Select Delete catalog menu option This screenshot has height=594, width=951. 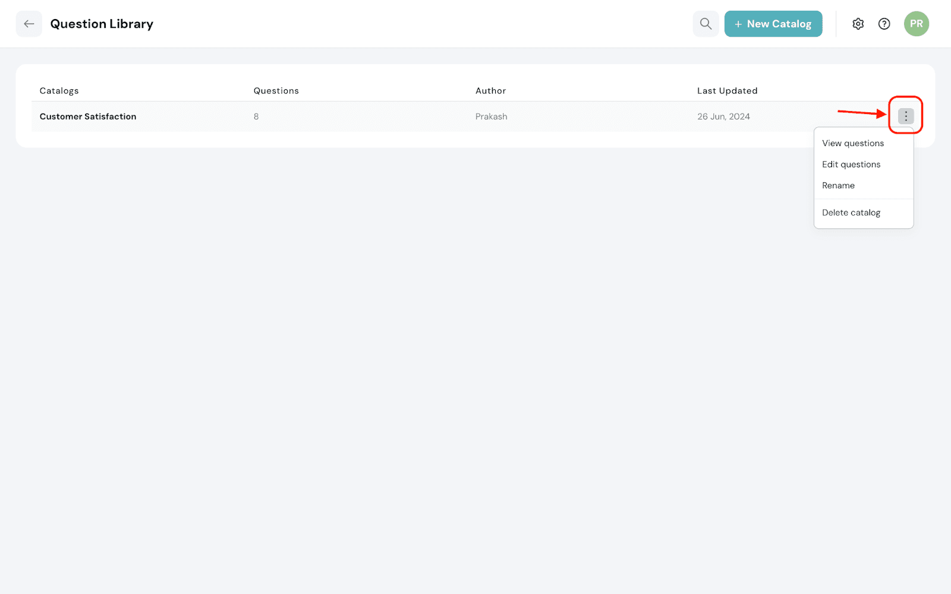click(x=851, y=213)
